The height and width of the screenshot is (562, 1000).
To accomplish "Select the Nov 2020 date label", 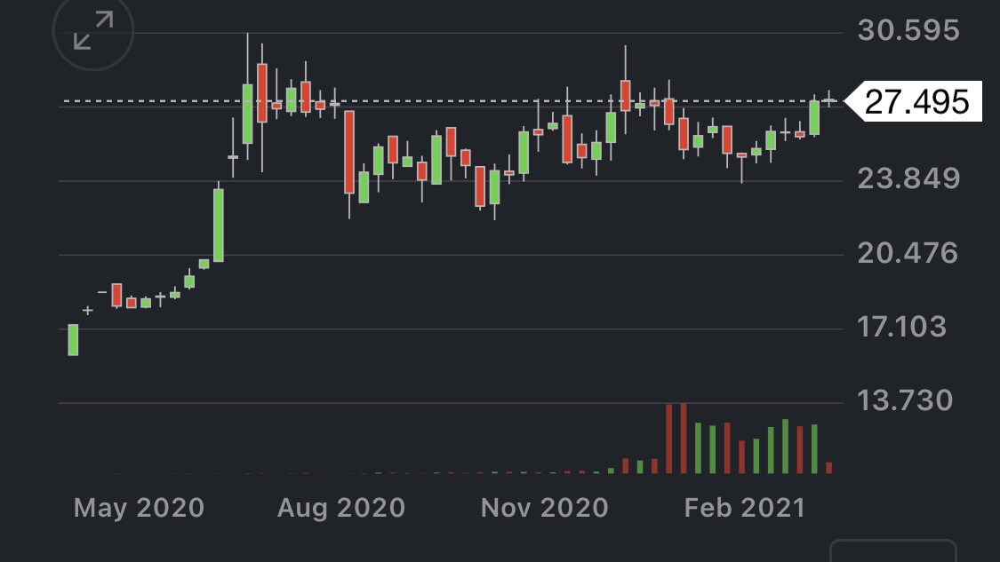I will [544, 508].
